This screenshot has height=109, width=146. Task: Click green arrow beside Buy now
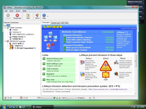[44, 80]
